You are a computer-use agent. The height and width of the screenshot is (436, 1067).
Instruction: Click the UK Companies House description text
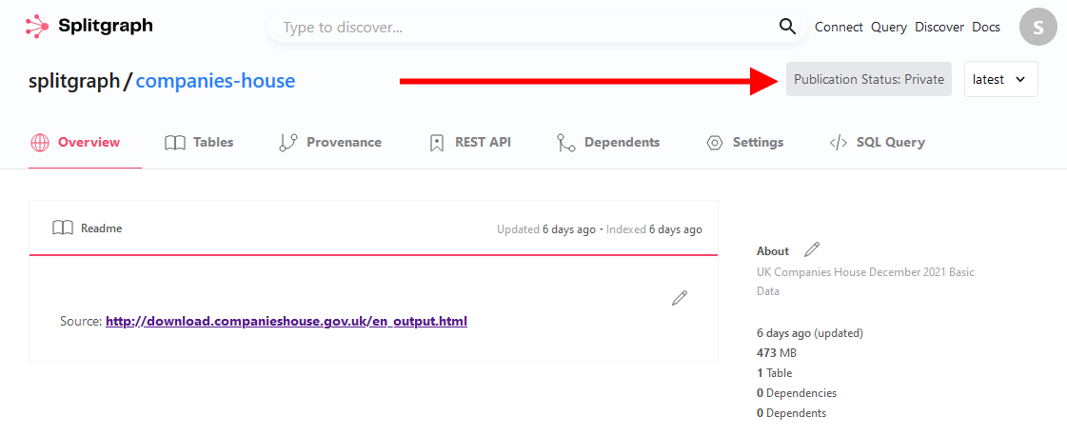[865, 282]
